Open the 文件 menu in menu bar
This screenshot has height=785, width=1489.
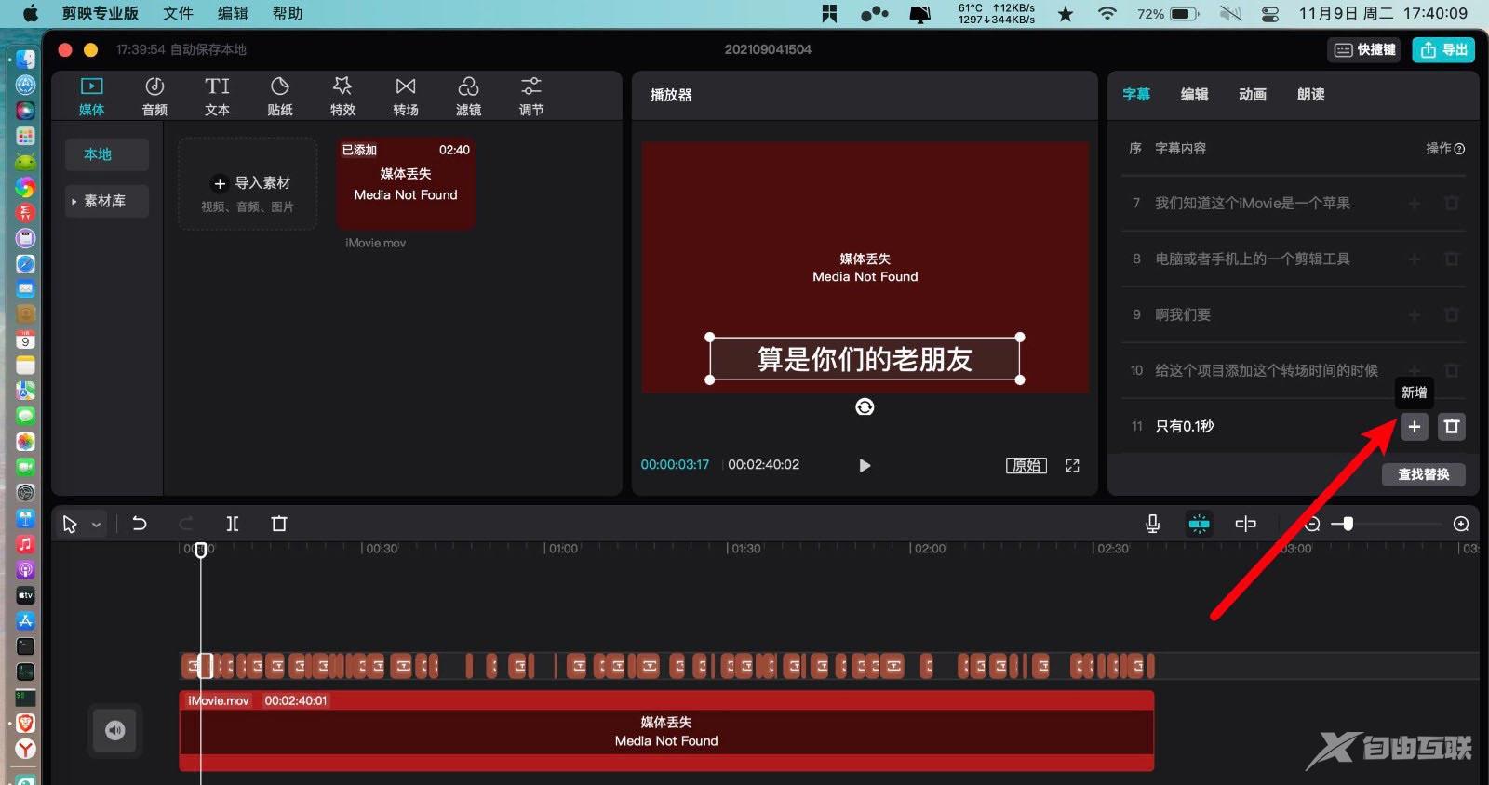(178, 13)
